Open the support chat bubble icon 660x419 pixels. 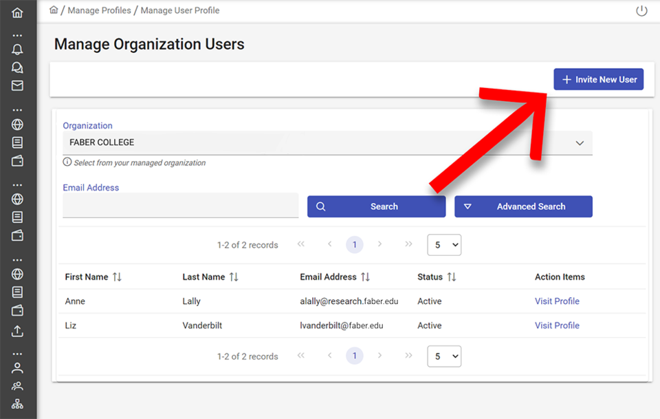point(17,67)
